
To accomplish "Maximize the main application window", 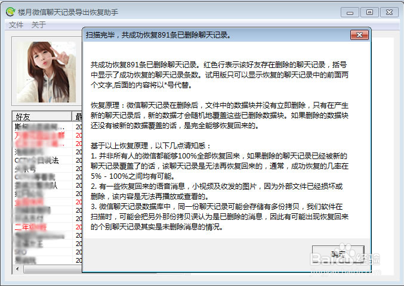I will (x=369, y=13).
